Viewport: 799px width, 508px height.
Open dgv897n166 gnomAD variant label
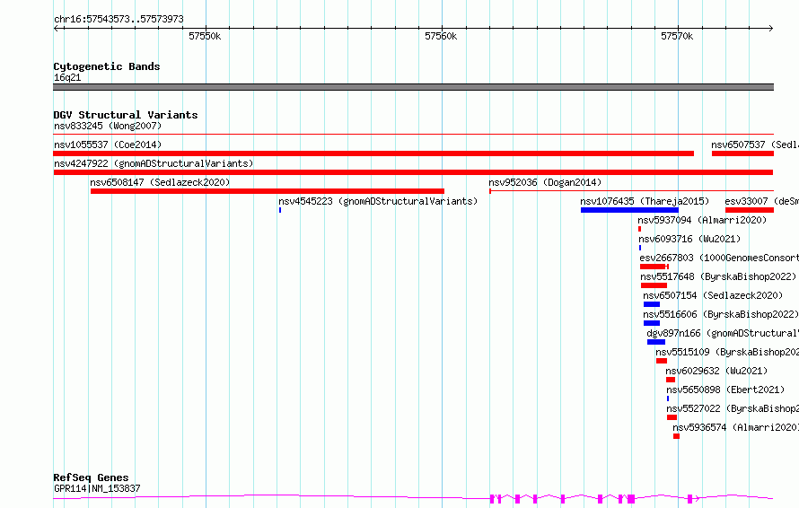pyautogui.click(x=723, y=333)
